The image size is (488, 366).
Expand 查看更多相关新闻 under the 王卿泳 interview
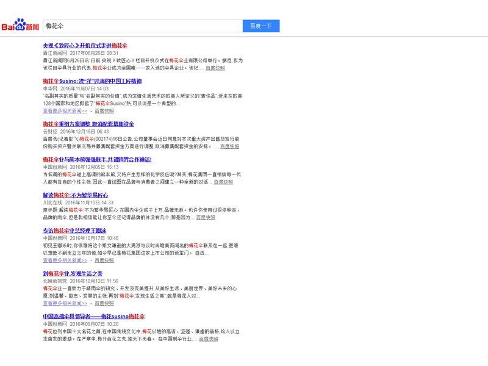pyautogui.click(x=65, y=260)
